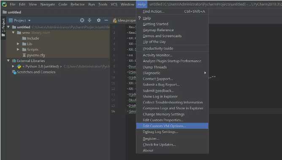Screen dimensions: 282x160
Task: Click the PyCharm application logo icon
Action: click(x=4, y=4)
